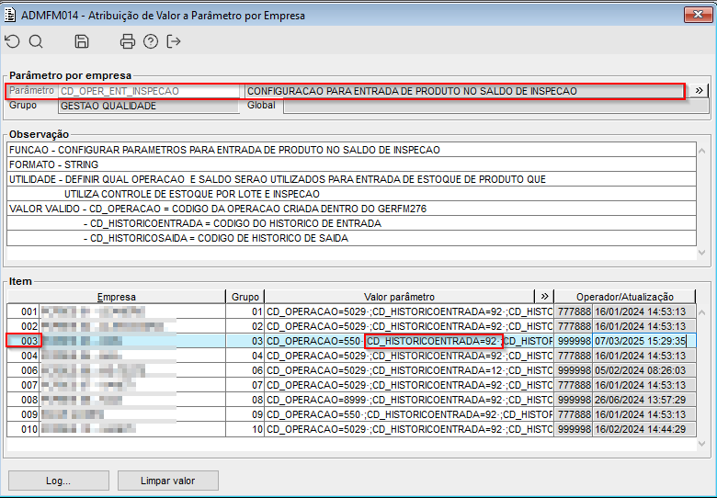Click the VALOR VALIDO - CD_OPERACAO observation line

tap(351, 209)
